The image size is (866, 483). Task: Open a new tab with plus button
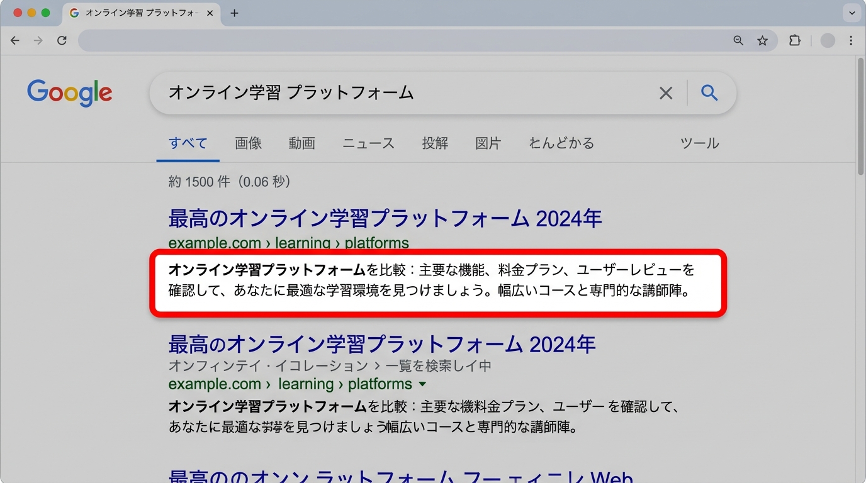point(234,13)
